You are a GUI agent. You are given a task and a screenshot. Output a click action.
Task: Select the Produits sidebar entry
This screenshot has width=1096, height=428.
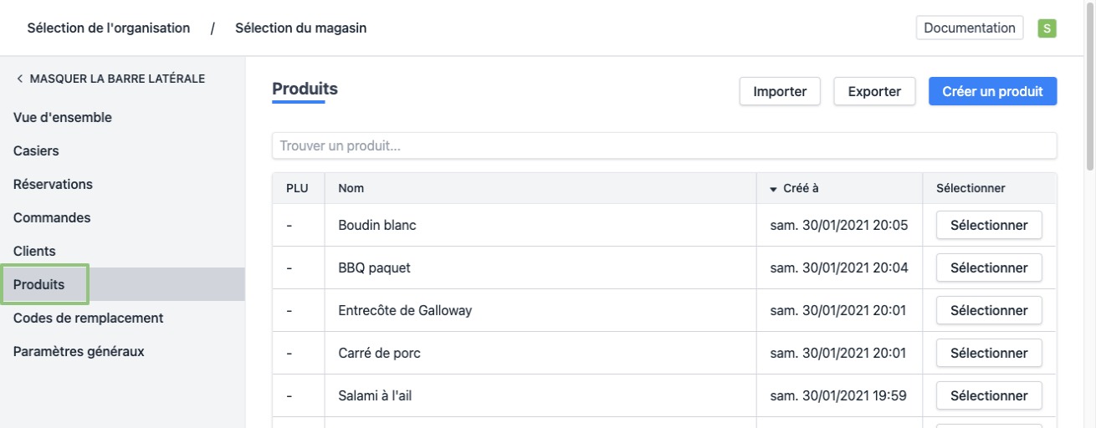coord(39,285)
